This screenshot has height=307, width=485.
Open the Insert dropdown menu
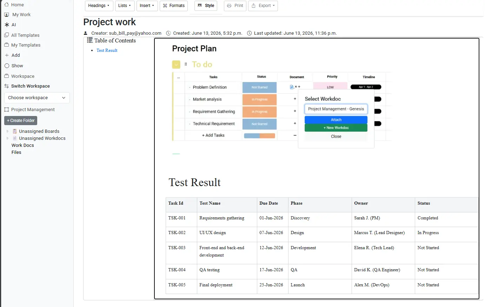coord(147,6)
